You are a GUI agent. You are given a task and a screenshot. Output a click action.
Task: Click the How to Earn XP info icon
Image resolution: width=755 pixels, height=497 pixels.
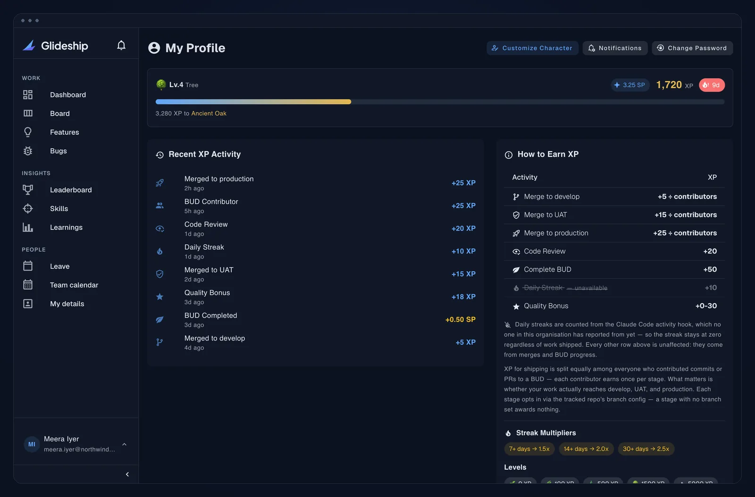point(508,155)
